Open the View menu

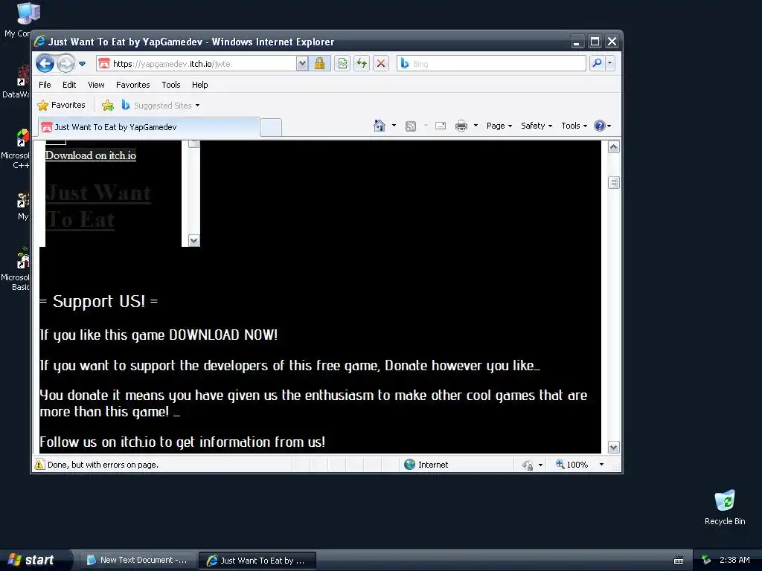96,85
